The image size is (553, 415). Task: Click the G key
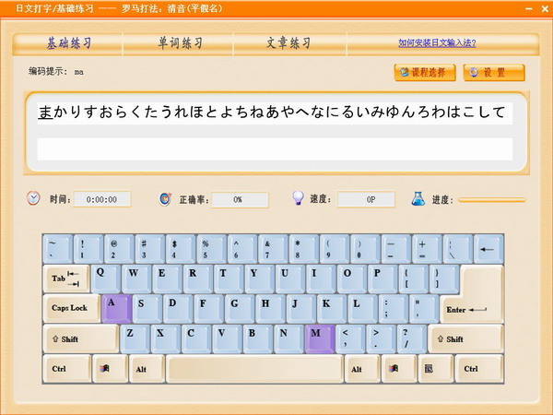[240, 309]
